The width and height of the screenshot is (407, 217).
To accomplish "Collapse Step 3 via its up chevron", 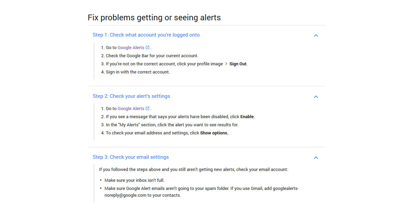I will 316,158.
